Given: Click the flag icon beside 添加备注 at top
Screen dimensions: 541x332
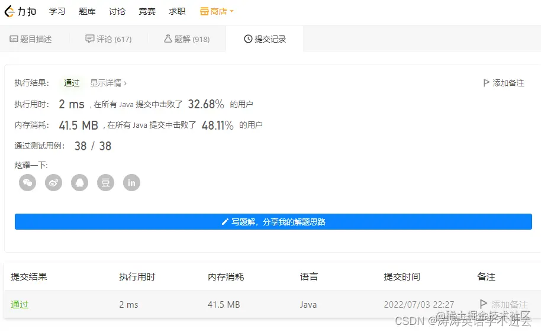Looking at the screenshot, I should pyautogui.click(x=486, y=83).
